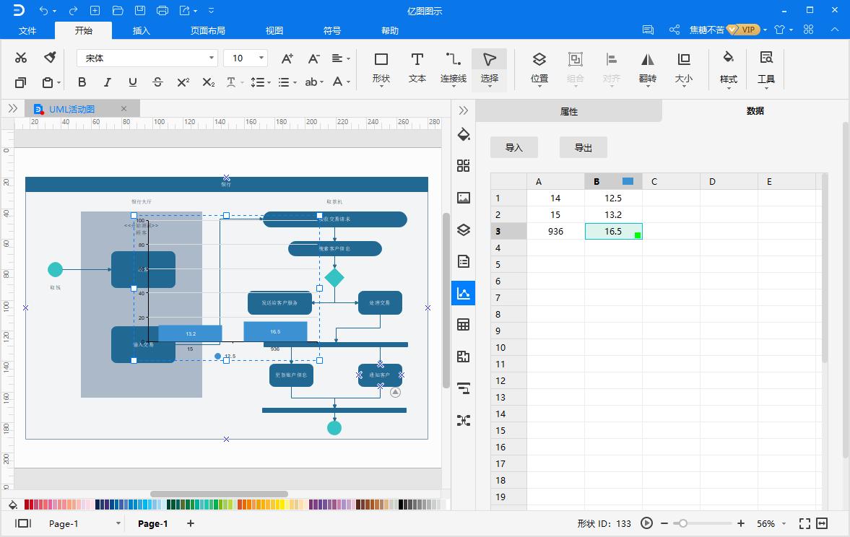Image resolution: width=850 pixels, height=537 pixels.
Task: Switch to the 属性 panel tab
Action: coord(569,111)
